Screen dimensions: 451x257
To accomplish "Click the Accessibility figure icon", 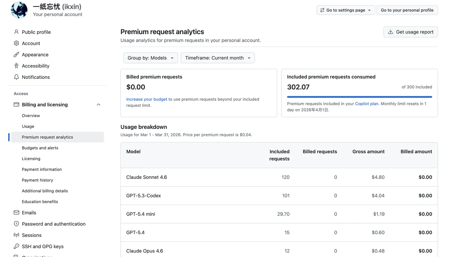I will (x=17, y=66).
